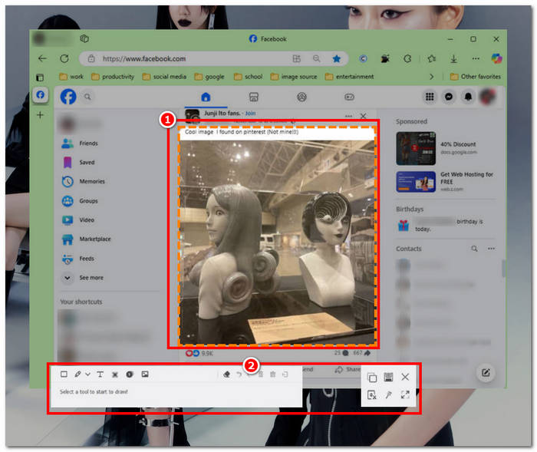Open Groups in the sidebar
Viewport: 537px width, 452px height.
pyautogui.click(x=80, y=200)
